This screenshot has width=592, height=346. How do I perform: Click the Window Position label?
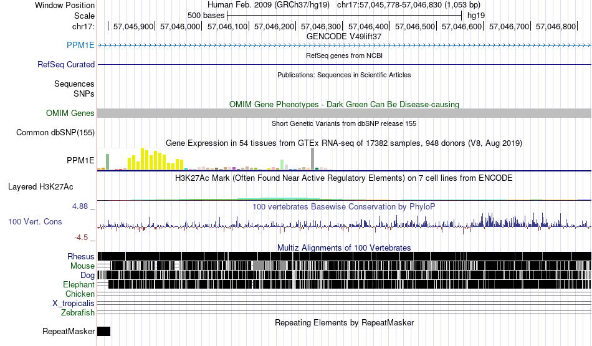coord(65,5)
